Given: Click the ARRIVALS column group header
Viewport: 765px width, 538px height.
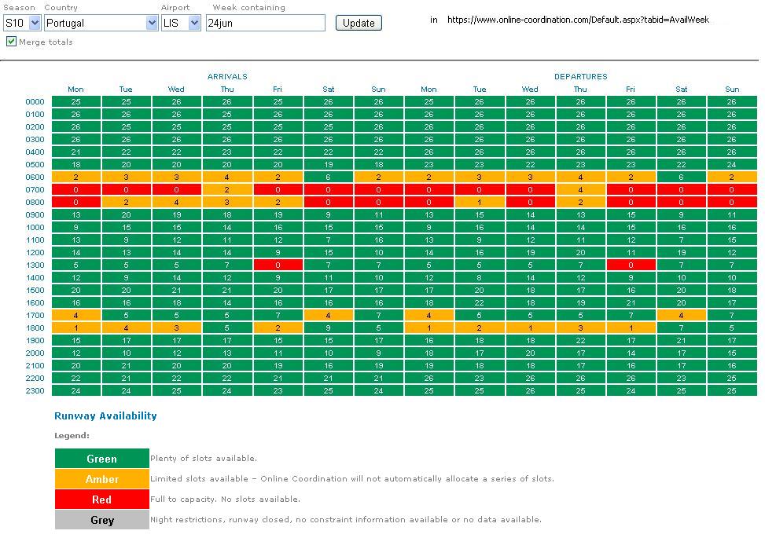Looking at the screenshot, I should 227,76.
